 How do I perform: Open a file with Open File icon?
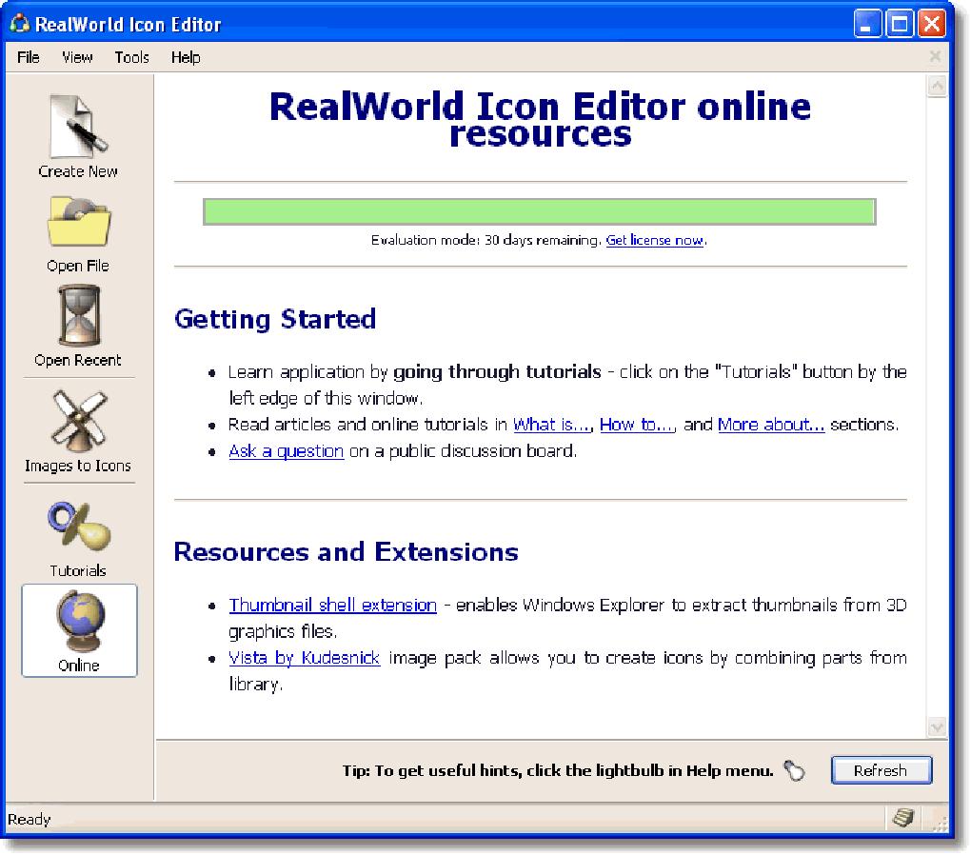point(79,223)
